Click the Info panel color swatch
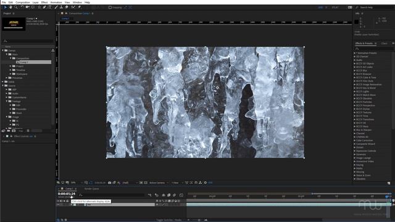Viewport: 395px width, 222px height. point(357,22)
